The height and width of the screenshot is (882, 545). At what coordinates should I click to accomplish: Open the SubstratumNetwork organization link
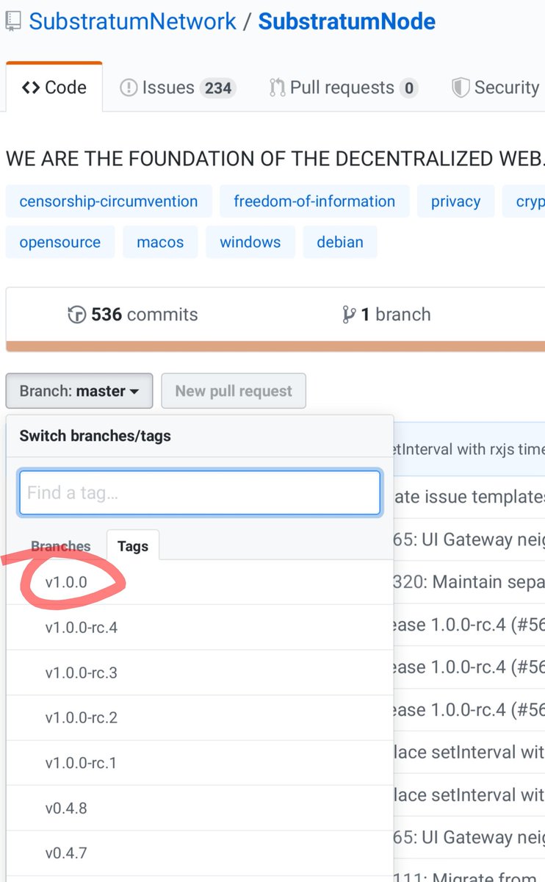coord(133,21)
